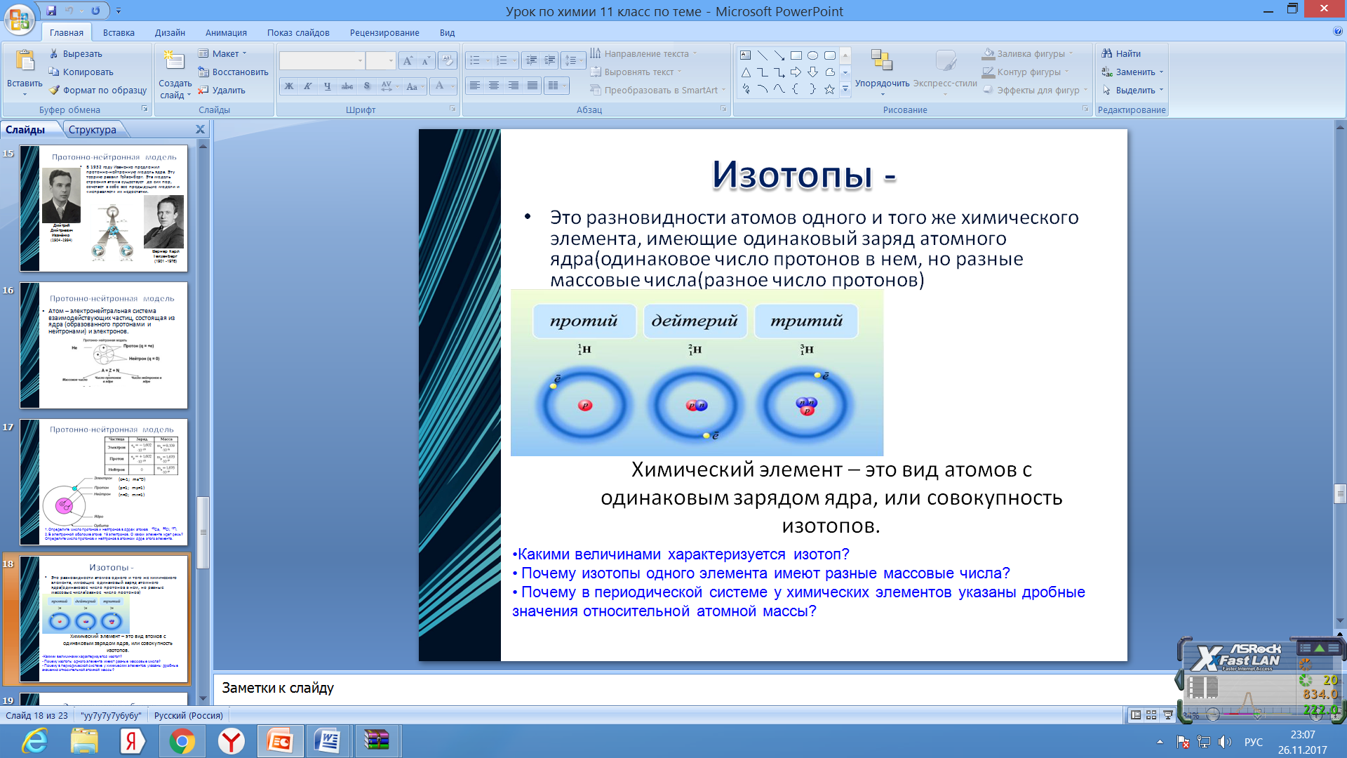Click the volume icon in system tray
Screen dimensions: 1347x758
coord(1225,742)
